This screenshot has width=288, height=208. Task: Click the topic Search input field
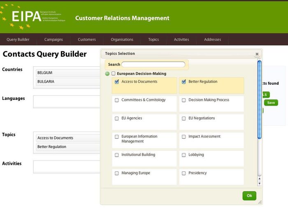(x=153, y=65)
